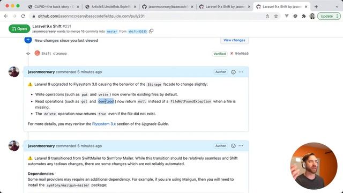Click jasonmccreary avatar beside Symfony Mailer comment

[x=14, y=146]
